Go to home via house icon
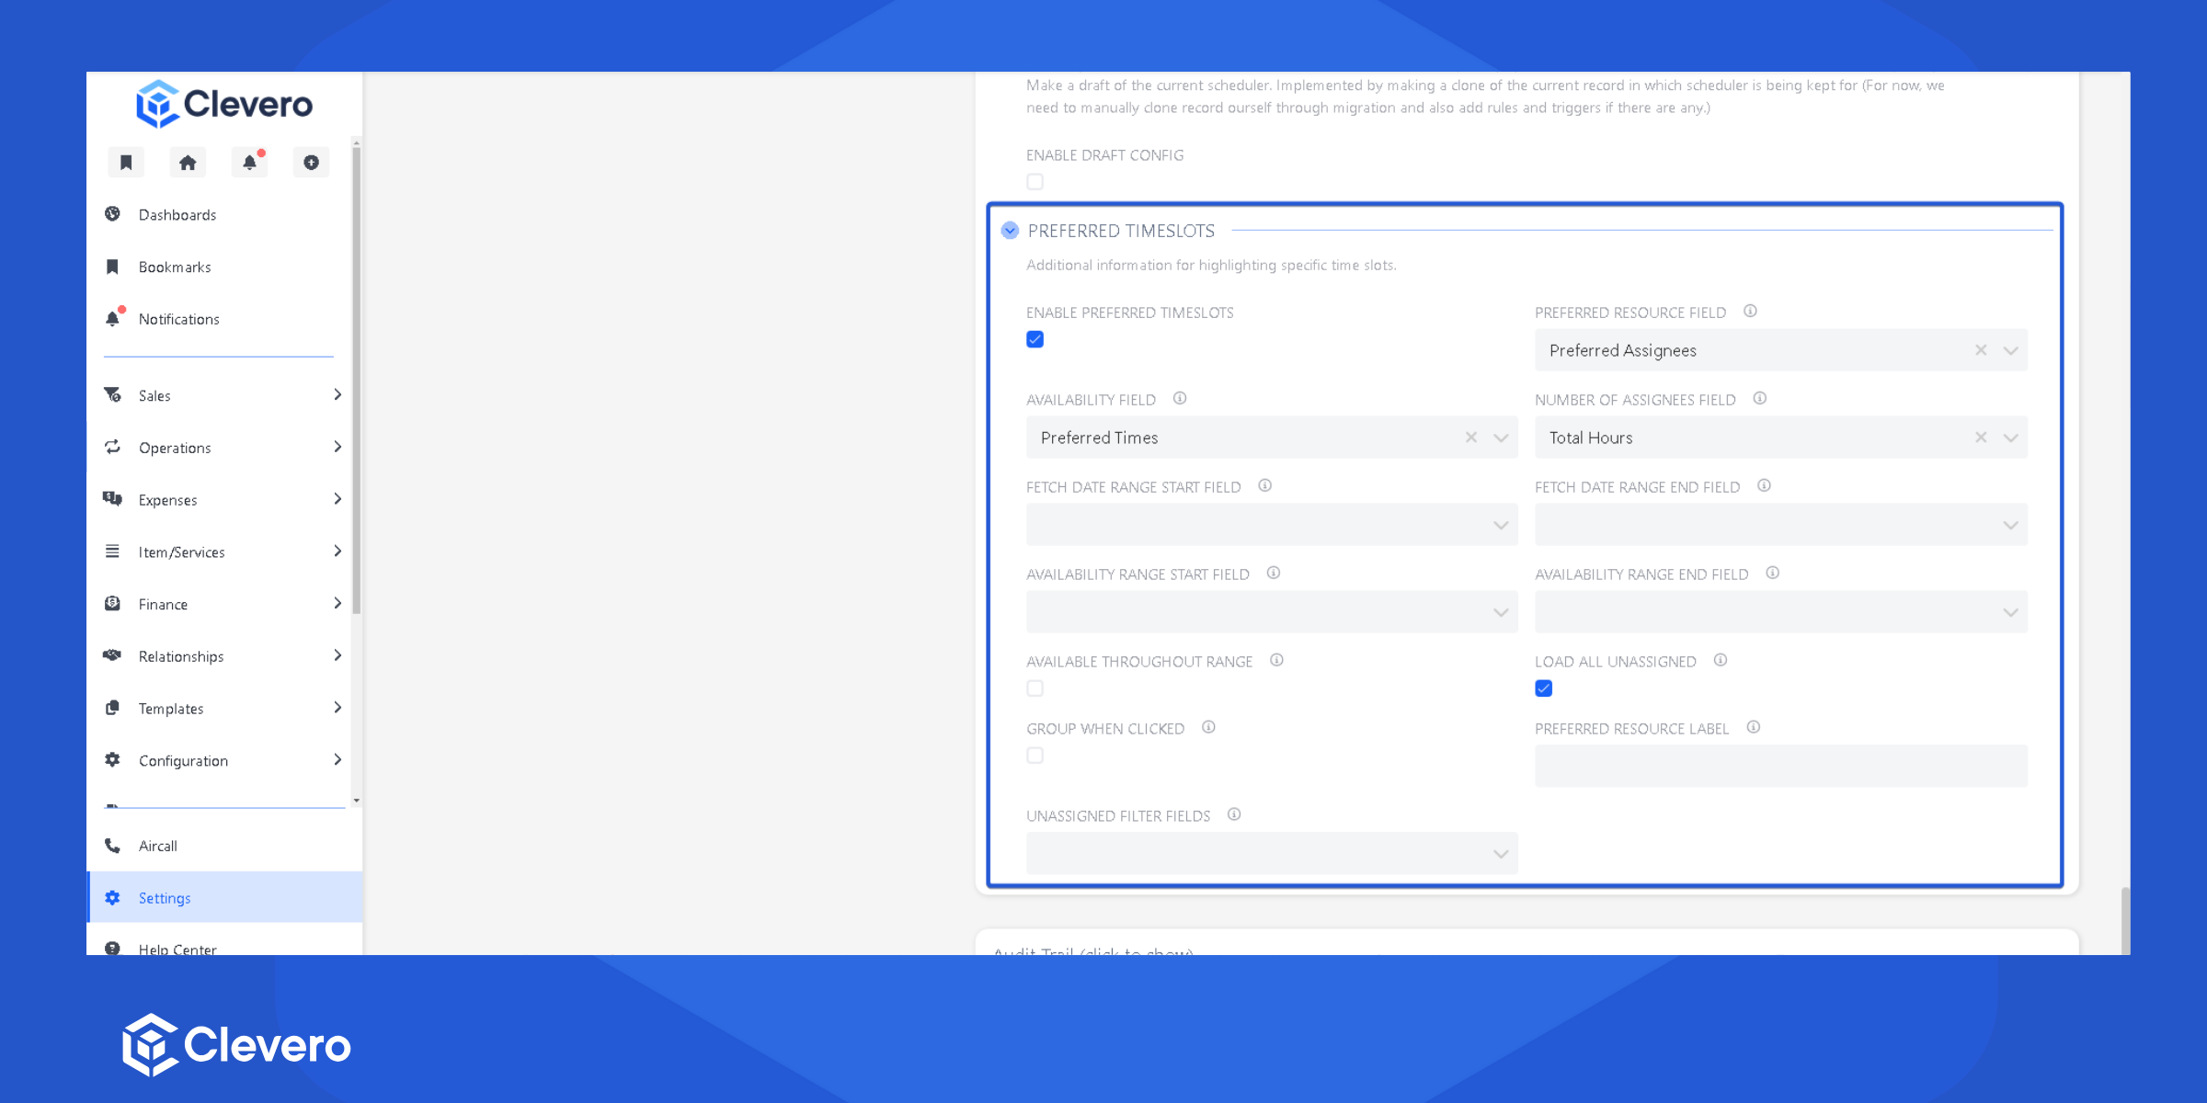This screenshot has width=2207, height=1103. point(188,163)
